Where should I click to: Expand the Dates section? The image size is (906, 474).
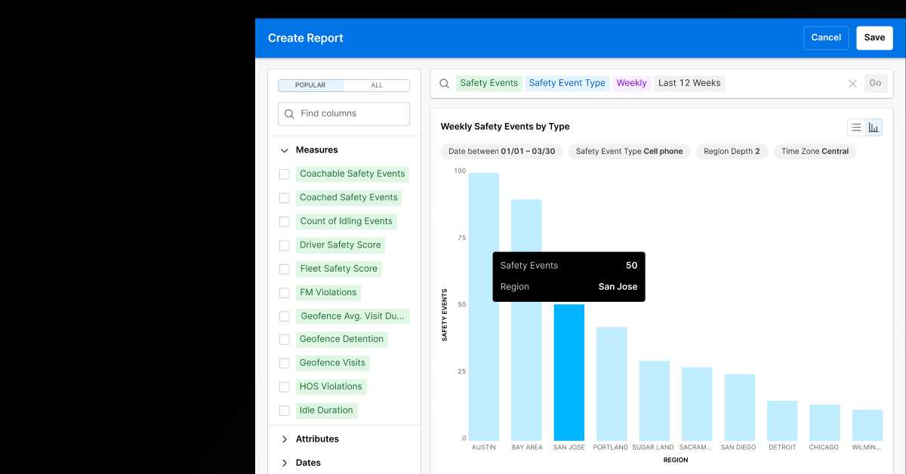285,463
